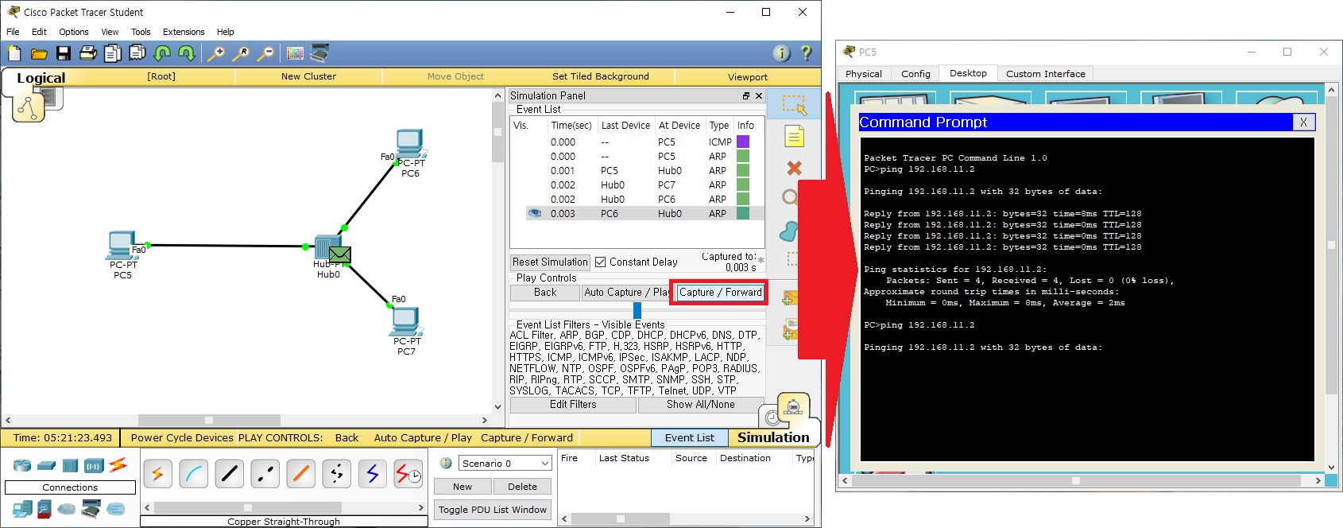The image size is (1343, 528).
Task: Pick the Place Note tool
Action: pyautogui.click(x=794, y=136)
